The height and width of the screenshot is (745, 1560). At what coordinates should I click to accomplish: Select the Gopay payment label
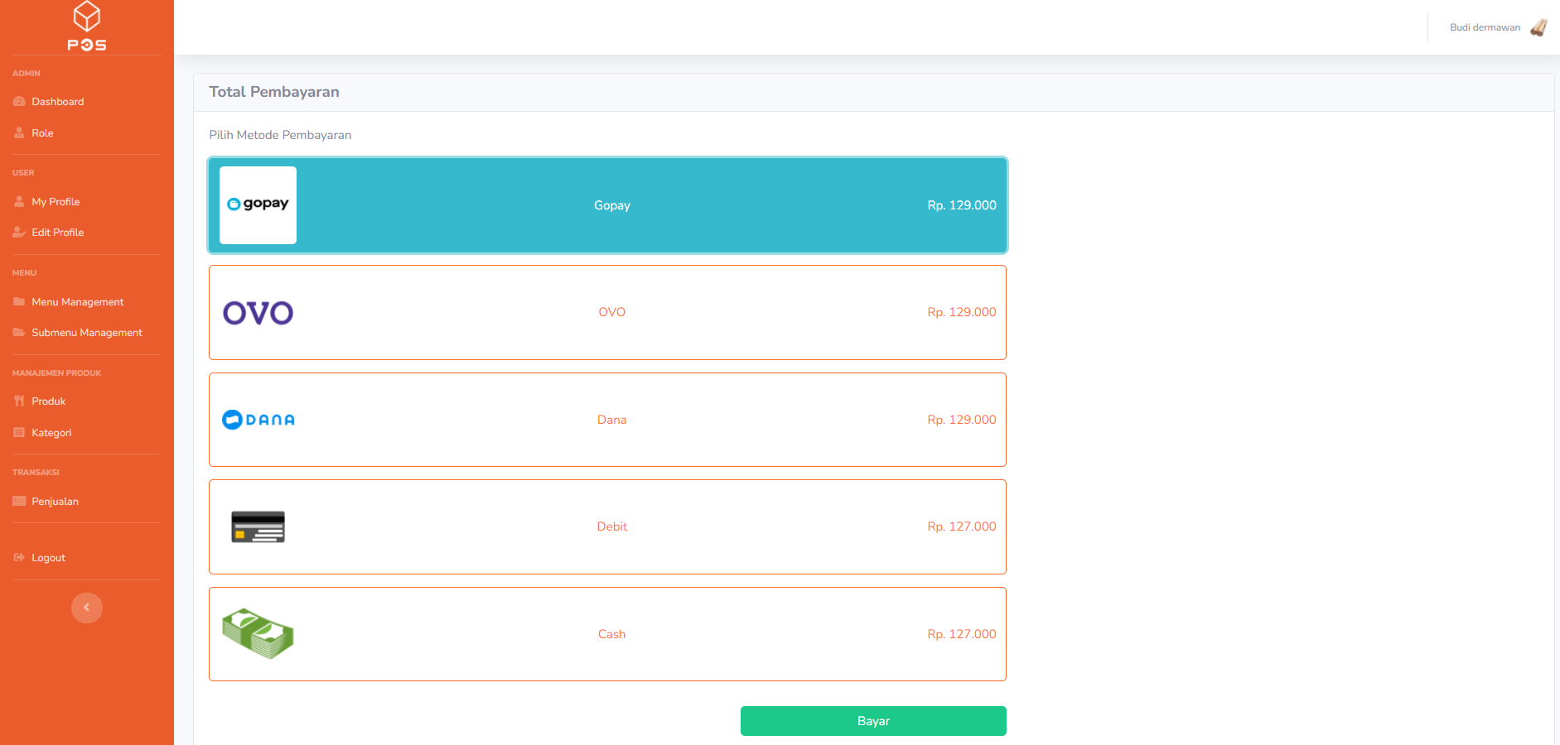(x=612, y=205)
